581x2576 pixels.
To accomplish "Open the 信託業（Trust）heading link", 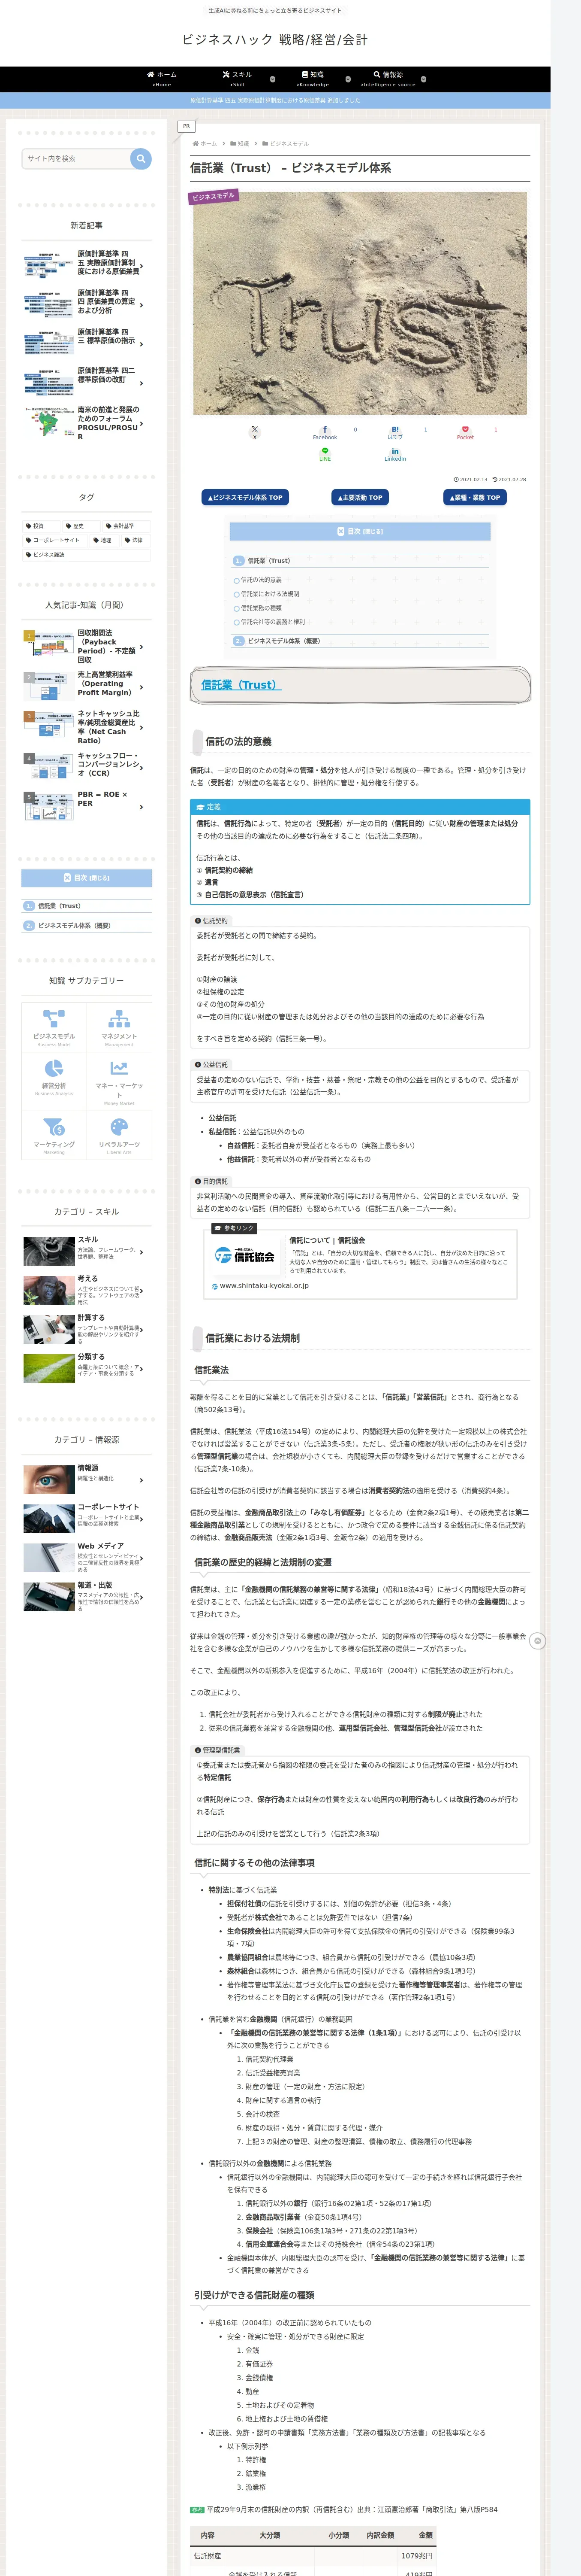I will (x=241, y=685).
